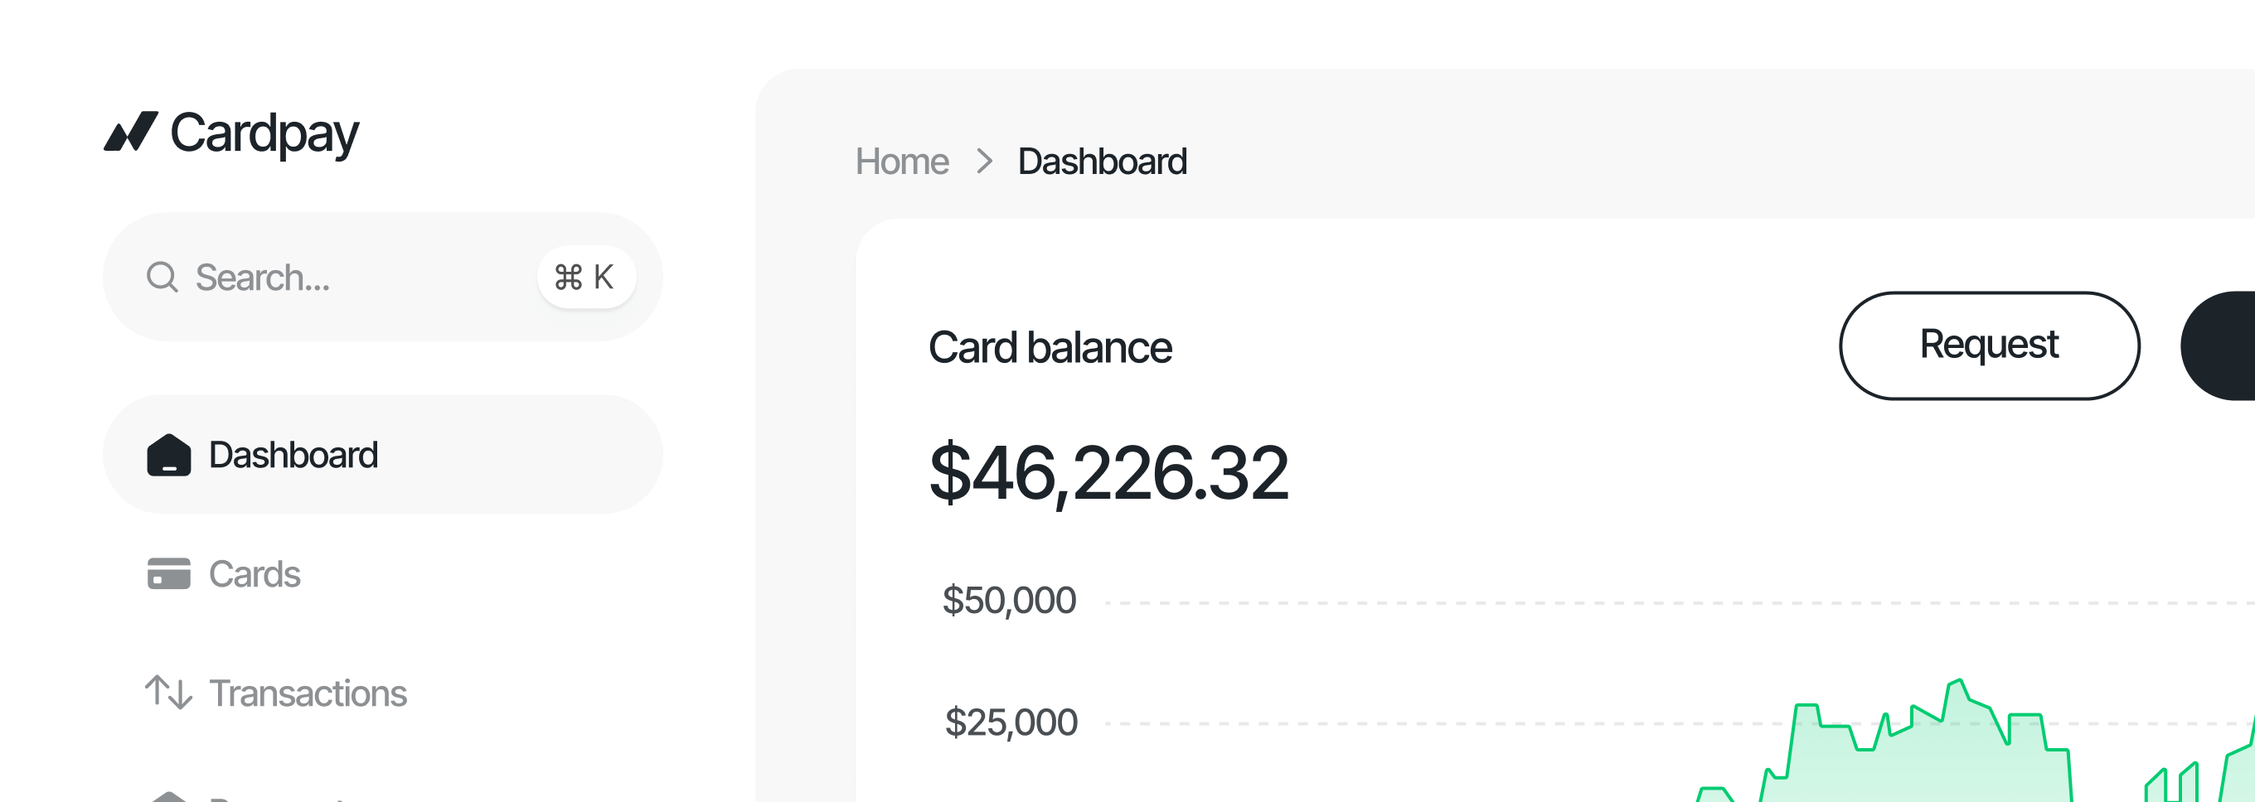Navigate to Home via the breadcrumb
Viewport: 2255px width, 802px height.
coord(903,161)
